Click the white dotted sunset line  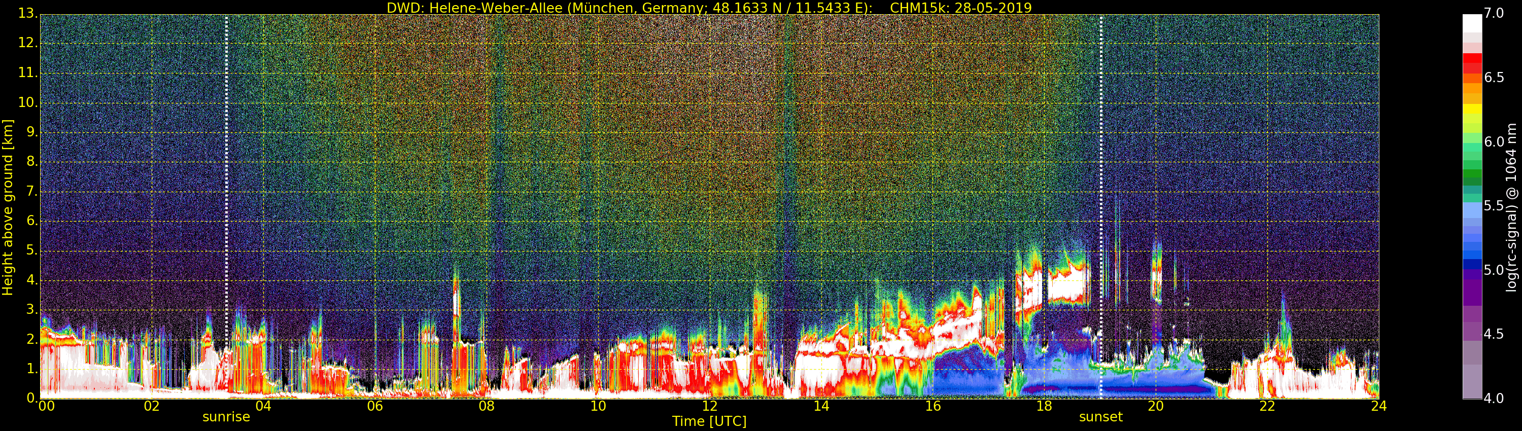coord(1101,207)
